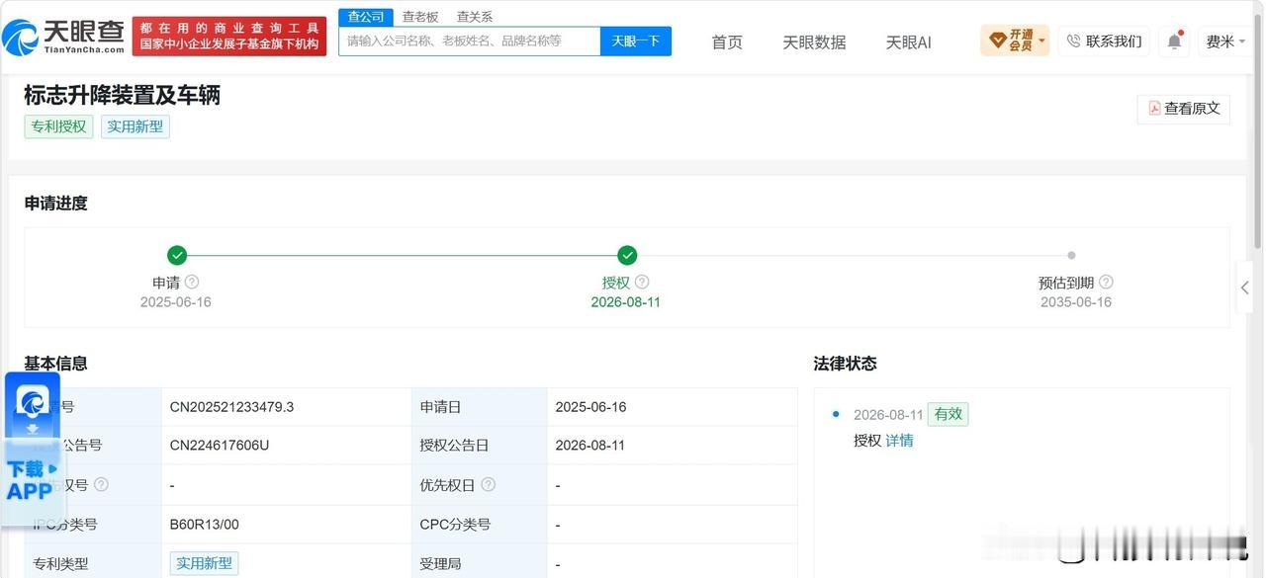Click the company name search field

[x=470, y=41]
